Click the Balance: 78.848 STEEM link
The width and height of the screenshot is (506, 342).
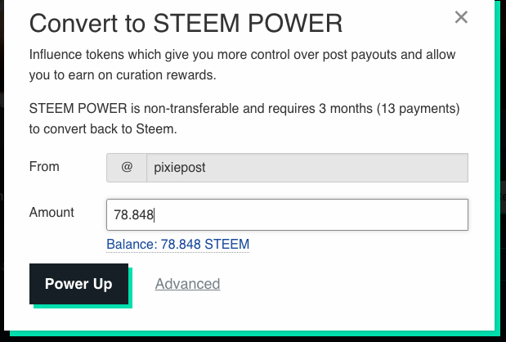[178, 244]
